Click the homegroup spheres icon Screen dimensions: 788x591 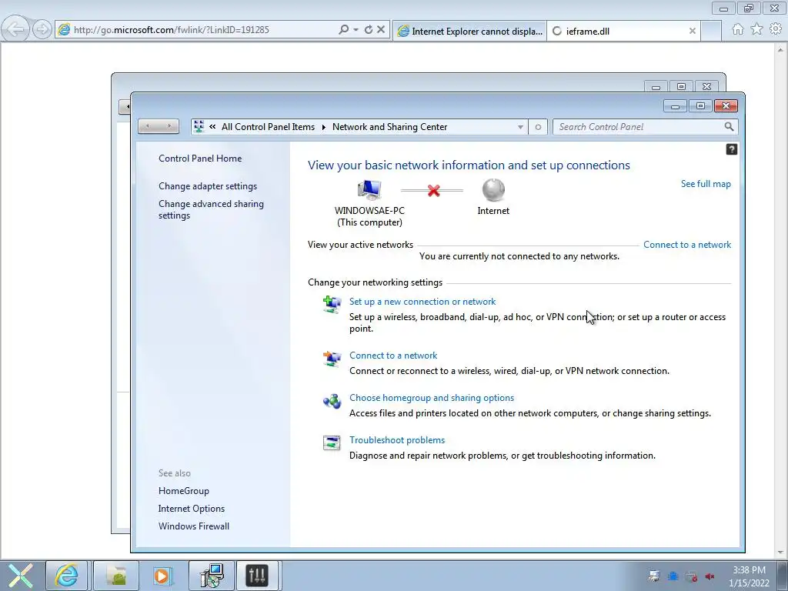click(x=332, y=401)
